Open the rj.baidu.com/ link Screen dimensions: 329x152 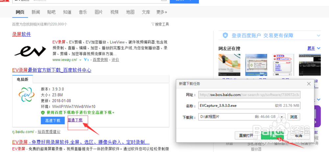pos(23,132)
